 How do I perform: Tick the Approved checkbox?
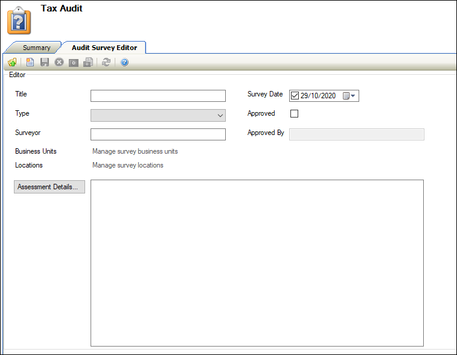click(x=295, y=114)
